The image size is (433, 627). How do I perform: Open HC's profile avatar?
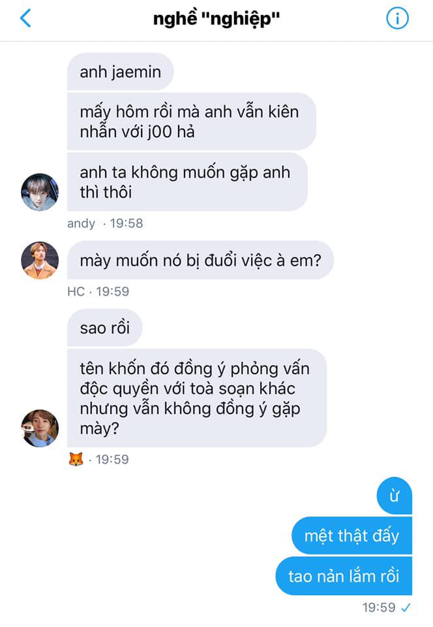pos(40,261)
